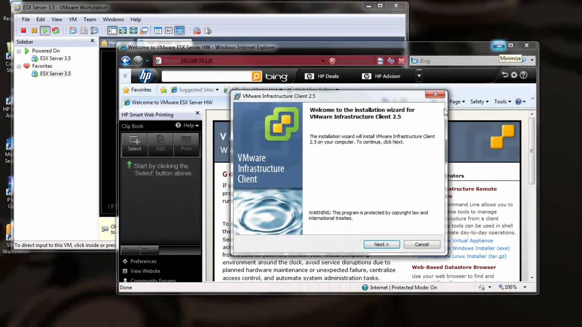Viewport: 582px width, 327px height.
Task: Toggle the Show Sidebar toolbar icon
Action: (112, 31)
